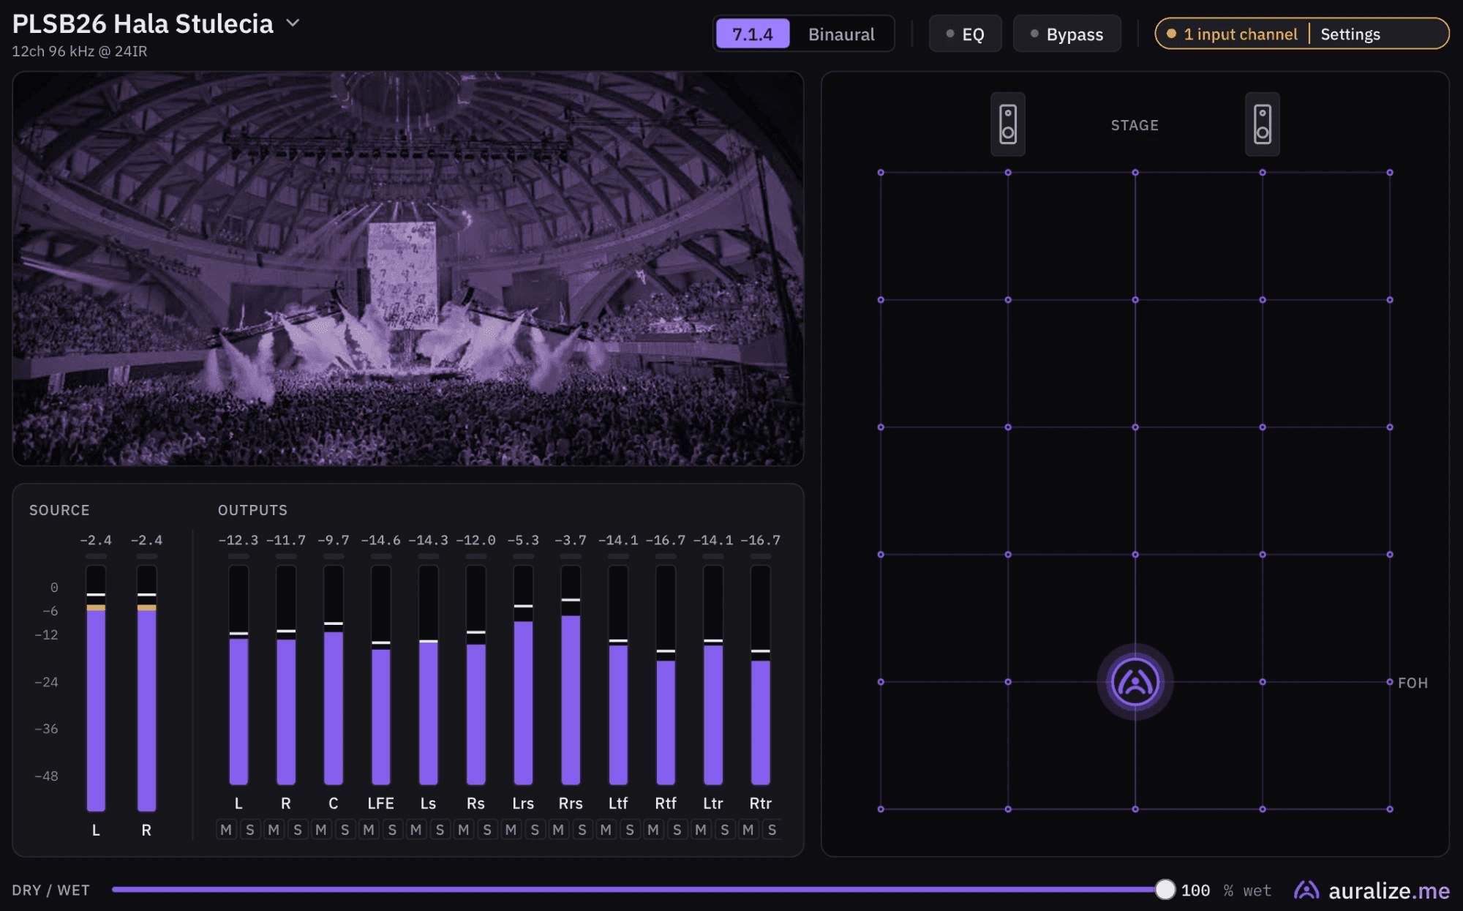Viewport: 1463px width, 911px height.
Task: Switch to 7.1.4 output mode
Action: (753, 34)
